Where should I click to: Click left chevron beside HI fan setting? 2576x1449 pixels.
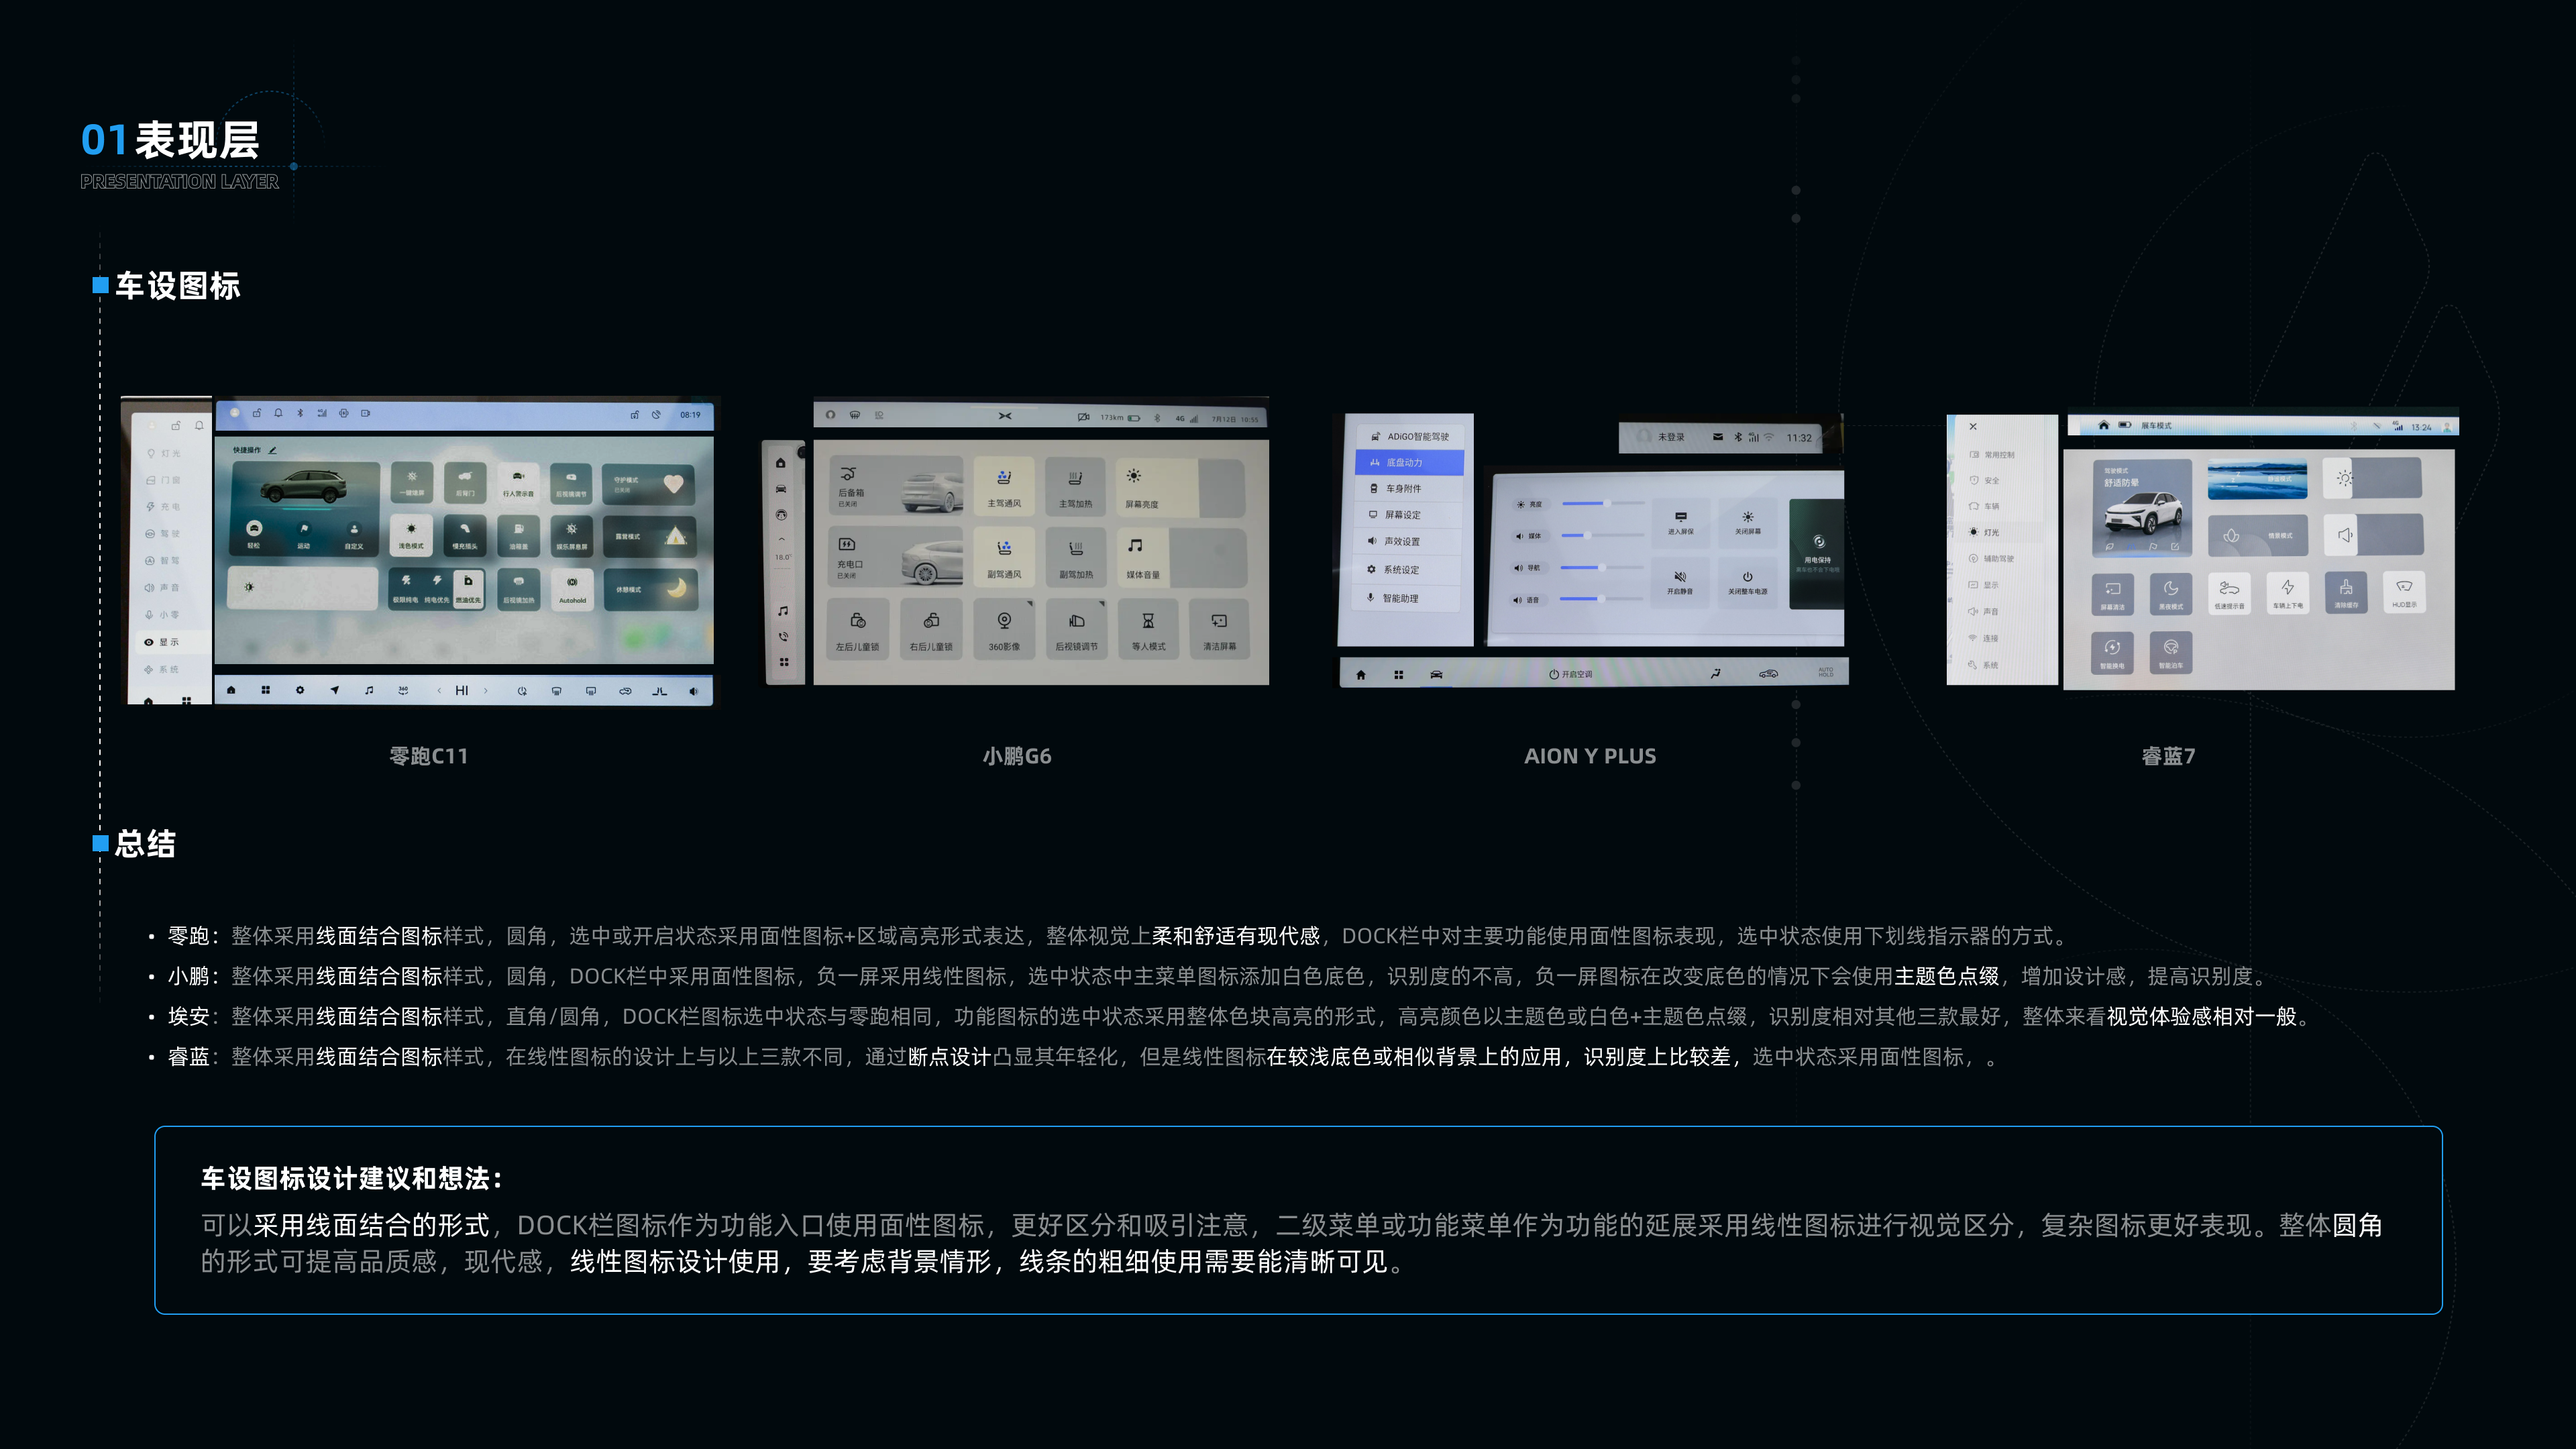click(439, 690)
